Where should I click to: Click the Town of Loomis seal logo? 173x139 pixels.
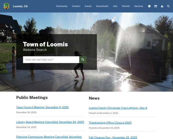click(6, 6)
